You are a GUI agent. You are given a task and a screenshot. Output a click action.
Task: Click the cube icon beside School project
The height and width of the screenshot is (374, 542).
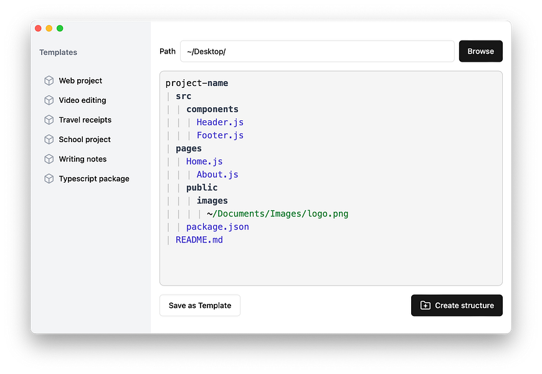[49, 140]
